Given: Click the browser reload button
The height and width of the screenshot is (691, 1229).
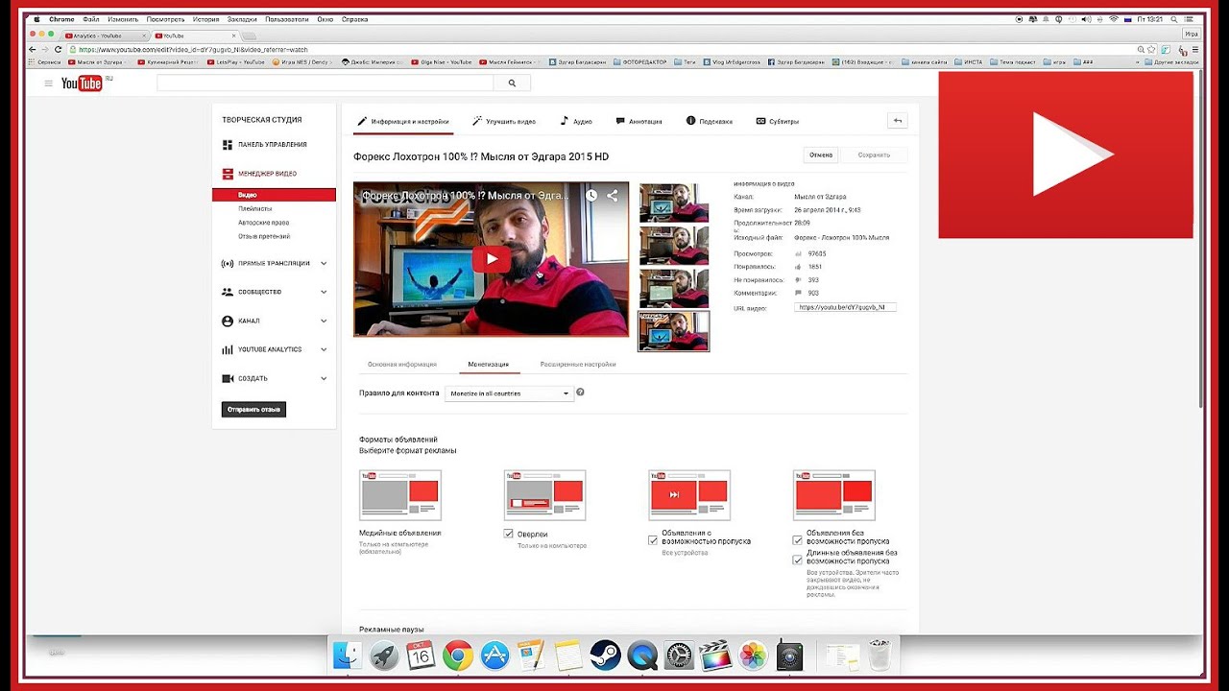Looking at the screenshot, I should 59,49.
